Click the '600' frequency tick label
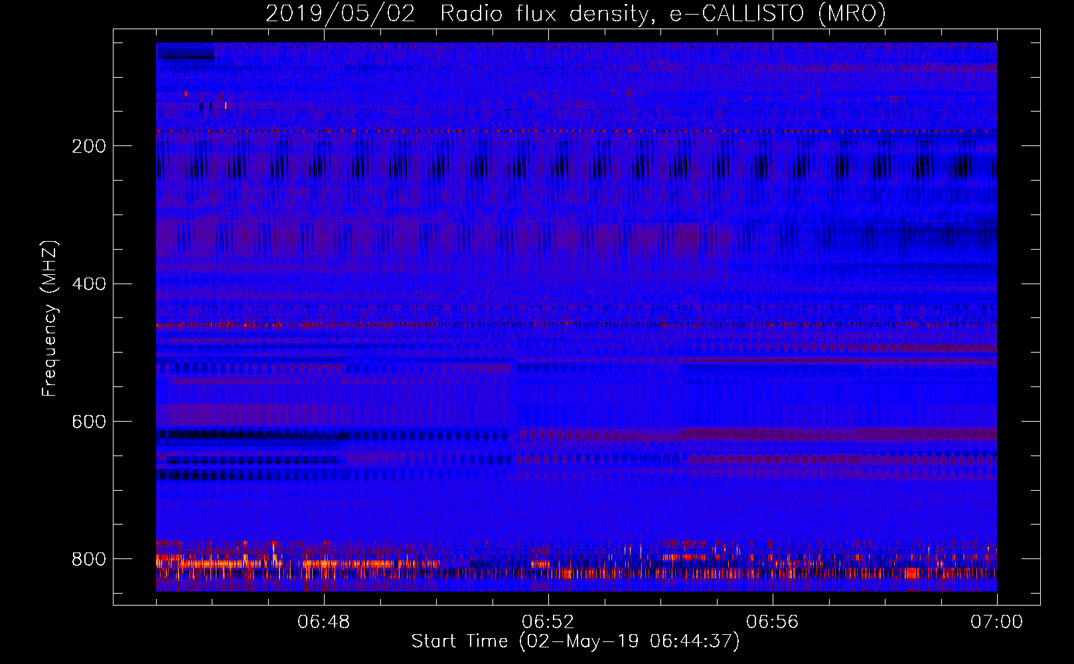The image size is (1074, 664). [x=89, y=422]
